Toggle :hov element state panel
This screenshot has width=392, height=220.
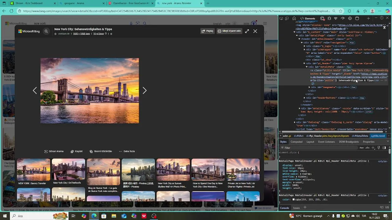[362, 148]
